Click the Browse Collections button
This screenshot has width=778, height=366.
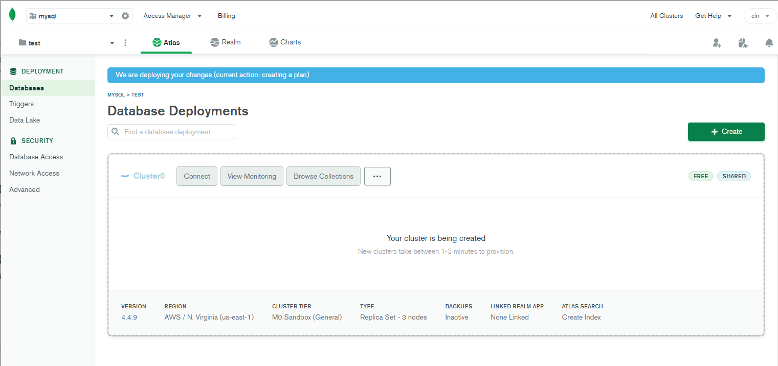(x=323, y=176)
